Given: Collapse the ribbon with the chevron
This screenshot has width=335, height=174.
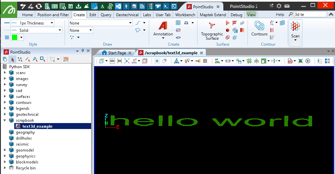Looking at the screenshot, I should tap(331, 15).
